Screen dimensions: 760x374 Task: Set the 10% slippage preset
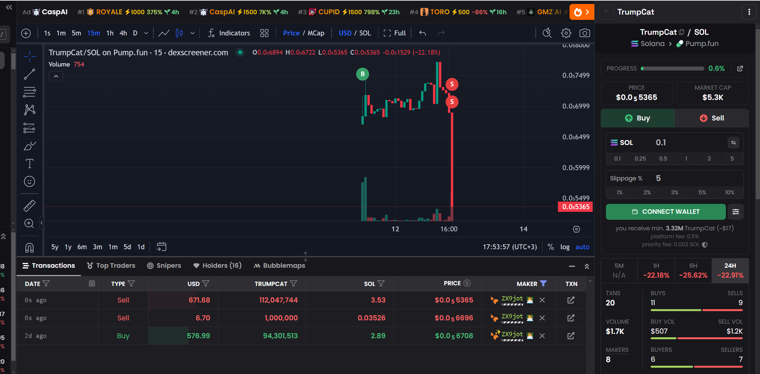[x=730, y=192]
